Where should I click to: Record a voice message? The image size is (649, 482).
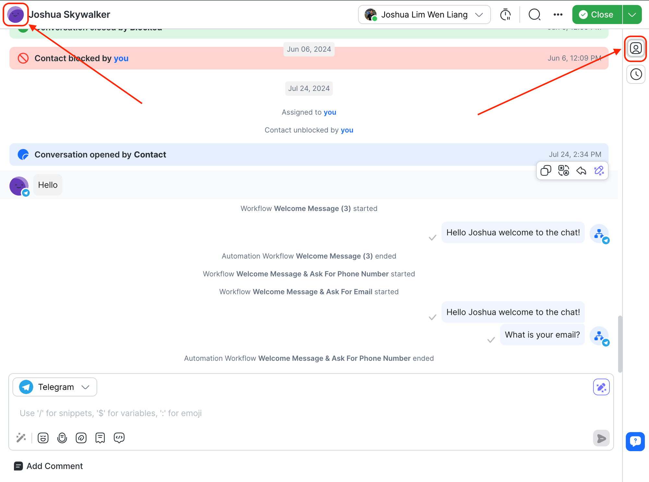coord(62,438)
